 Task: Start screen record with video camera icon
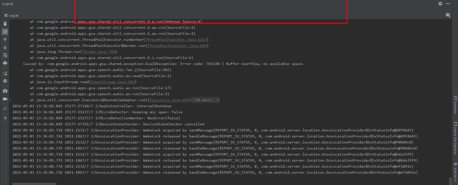5,99
